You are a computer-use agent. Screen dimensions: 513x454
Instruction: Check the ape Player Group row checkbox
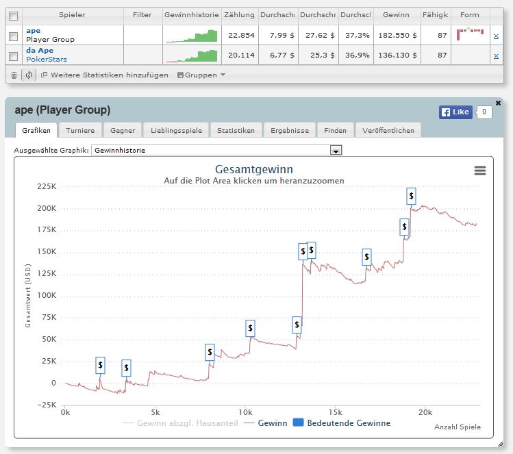coord(14,36)
